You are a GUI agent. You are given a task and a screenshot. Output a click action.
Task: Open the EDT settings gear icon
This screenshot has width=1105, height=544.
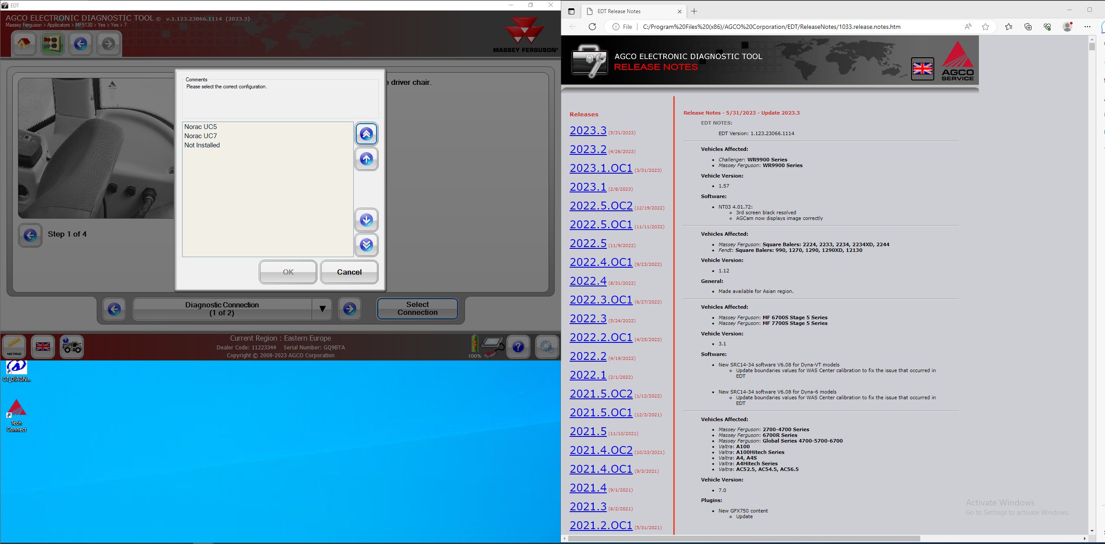[x=547, y=347]
